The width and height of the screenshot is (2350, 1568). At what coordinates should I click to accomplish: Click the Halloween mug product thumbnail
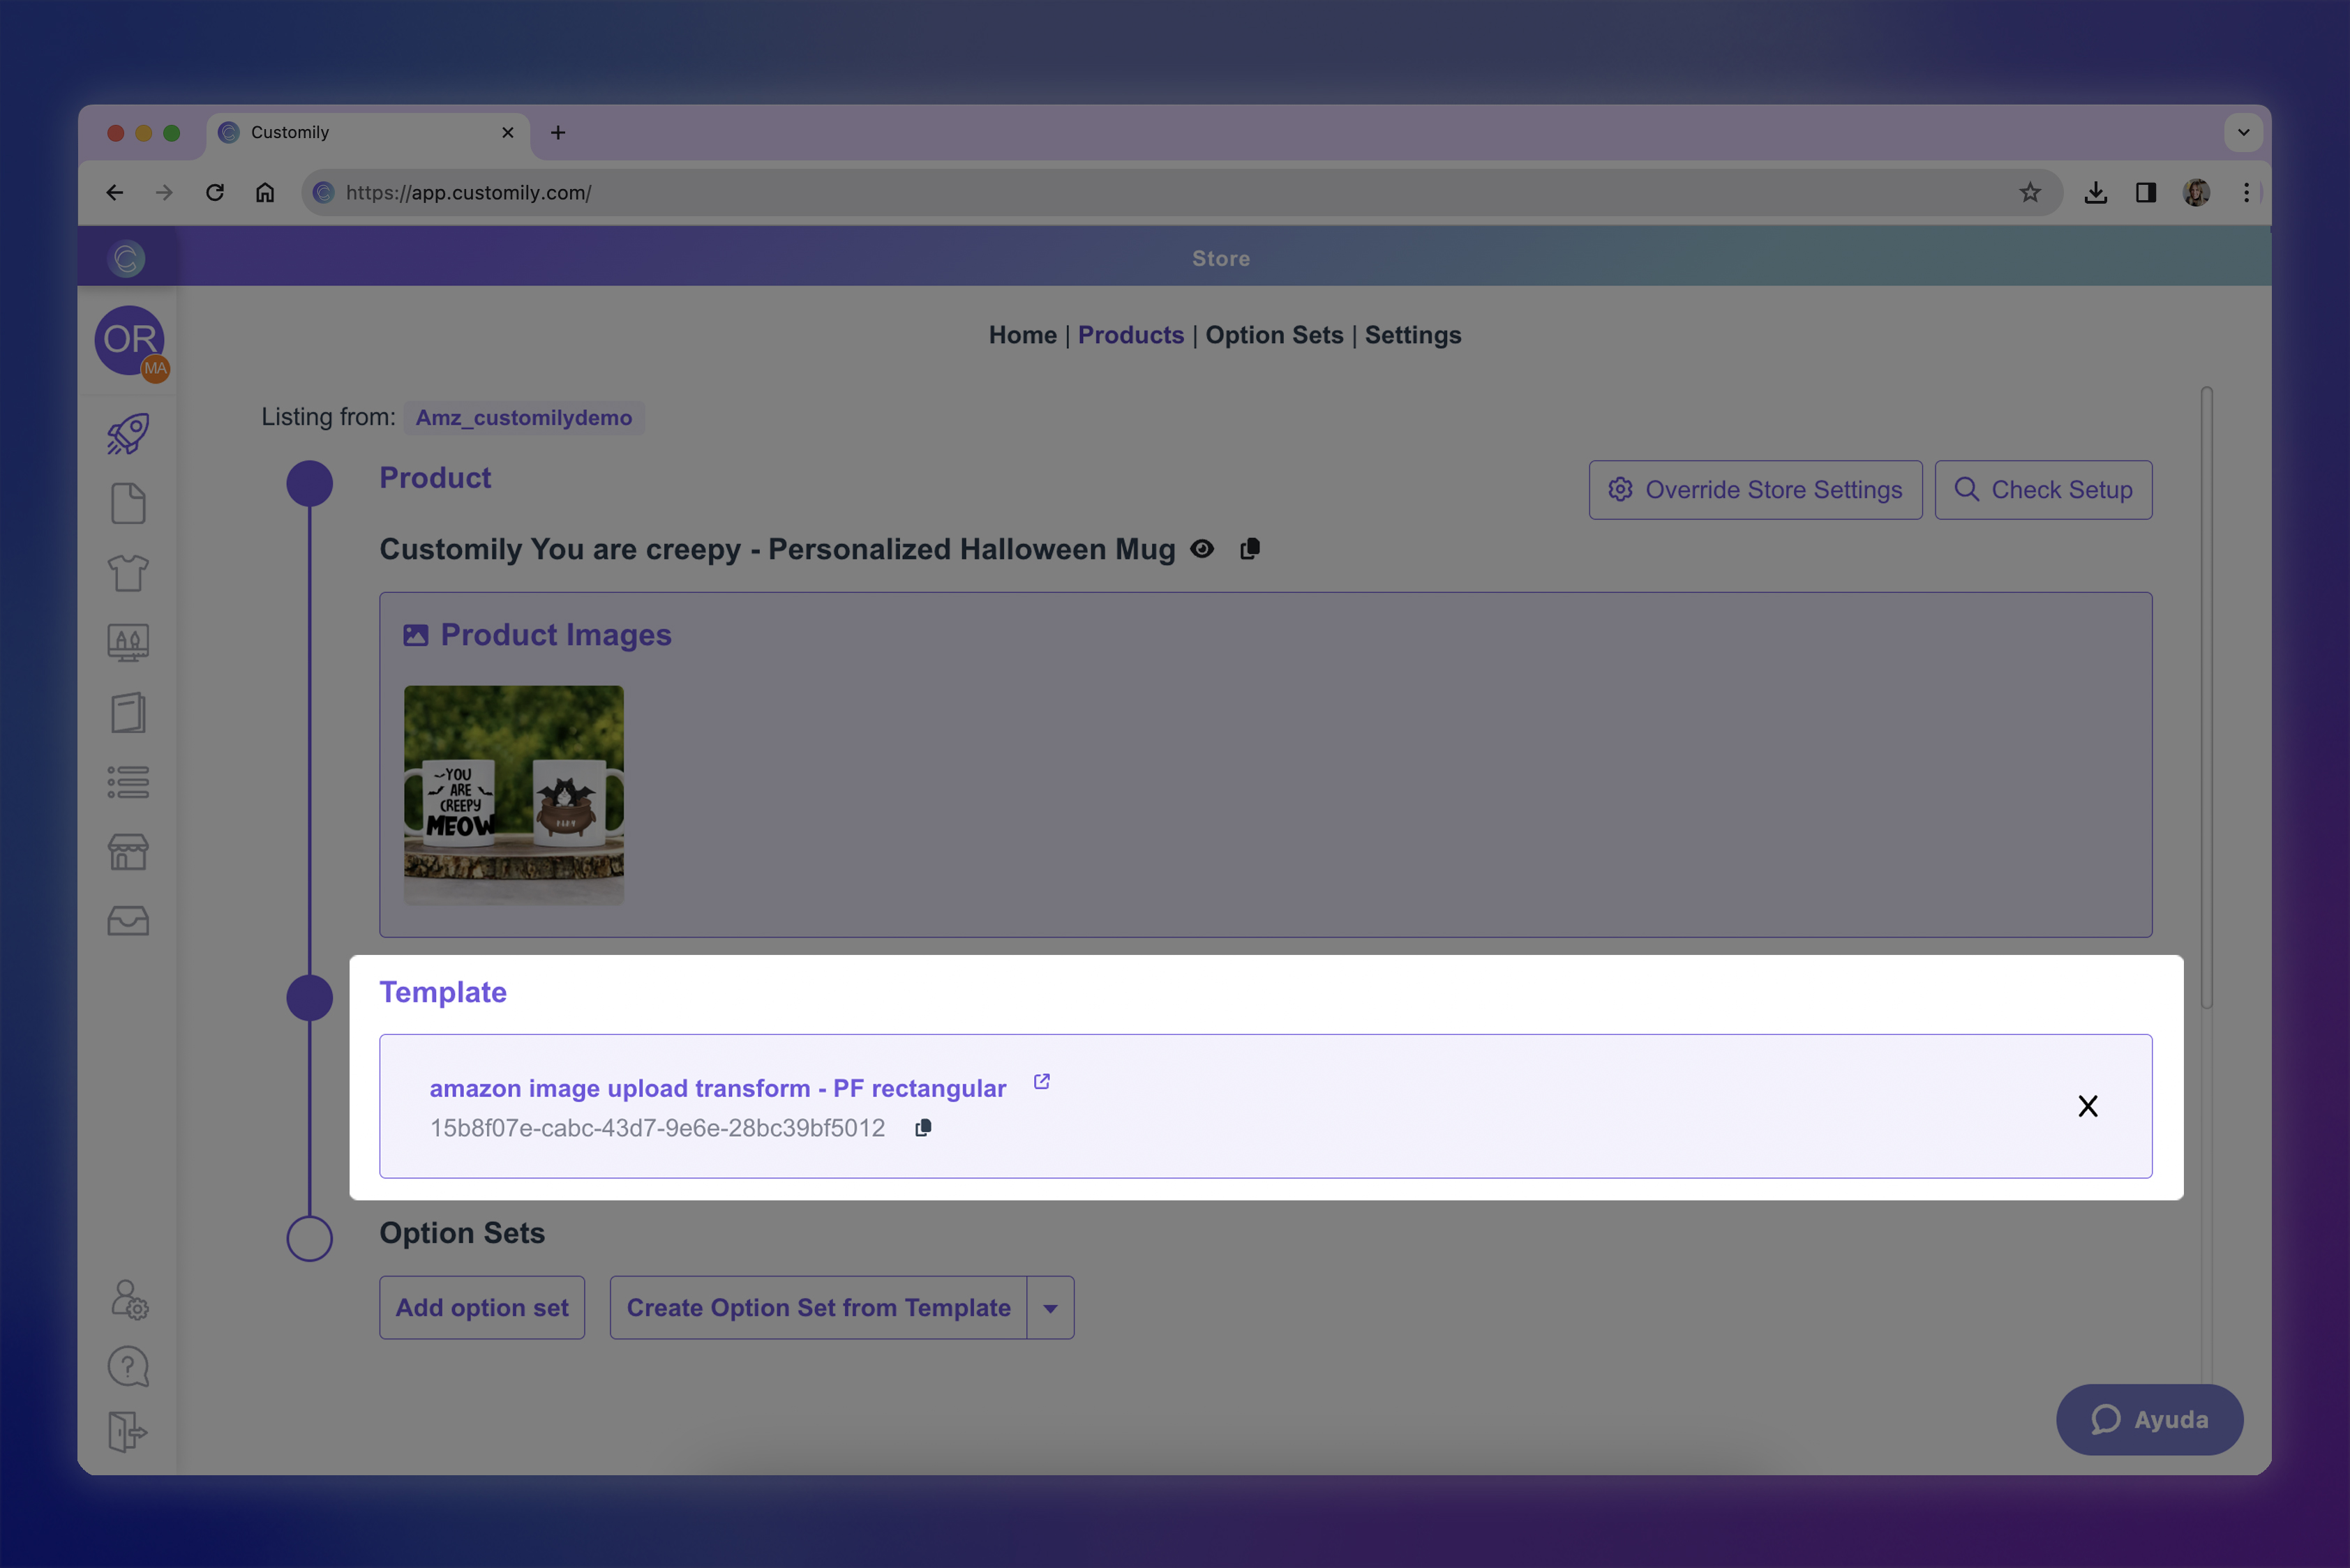click(x=514, y=795)
